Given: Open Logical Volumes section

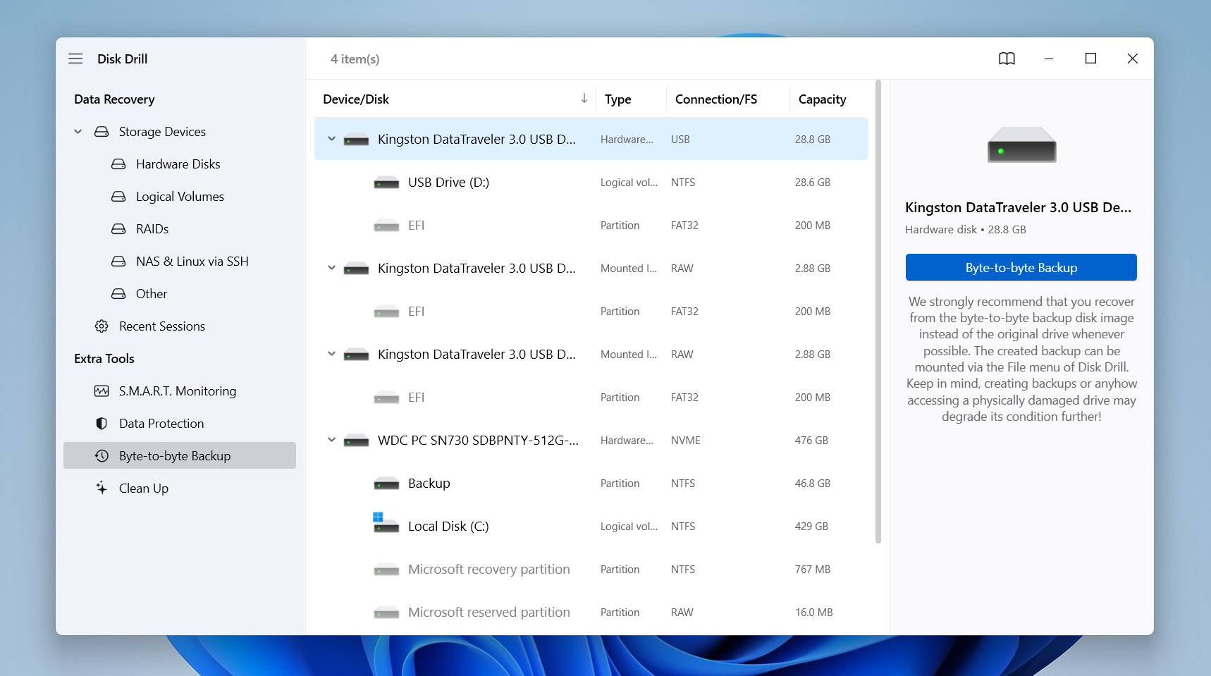Looking at the screenshot, I should pos(180,197).
